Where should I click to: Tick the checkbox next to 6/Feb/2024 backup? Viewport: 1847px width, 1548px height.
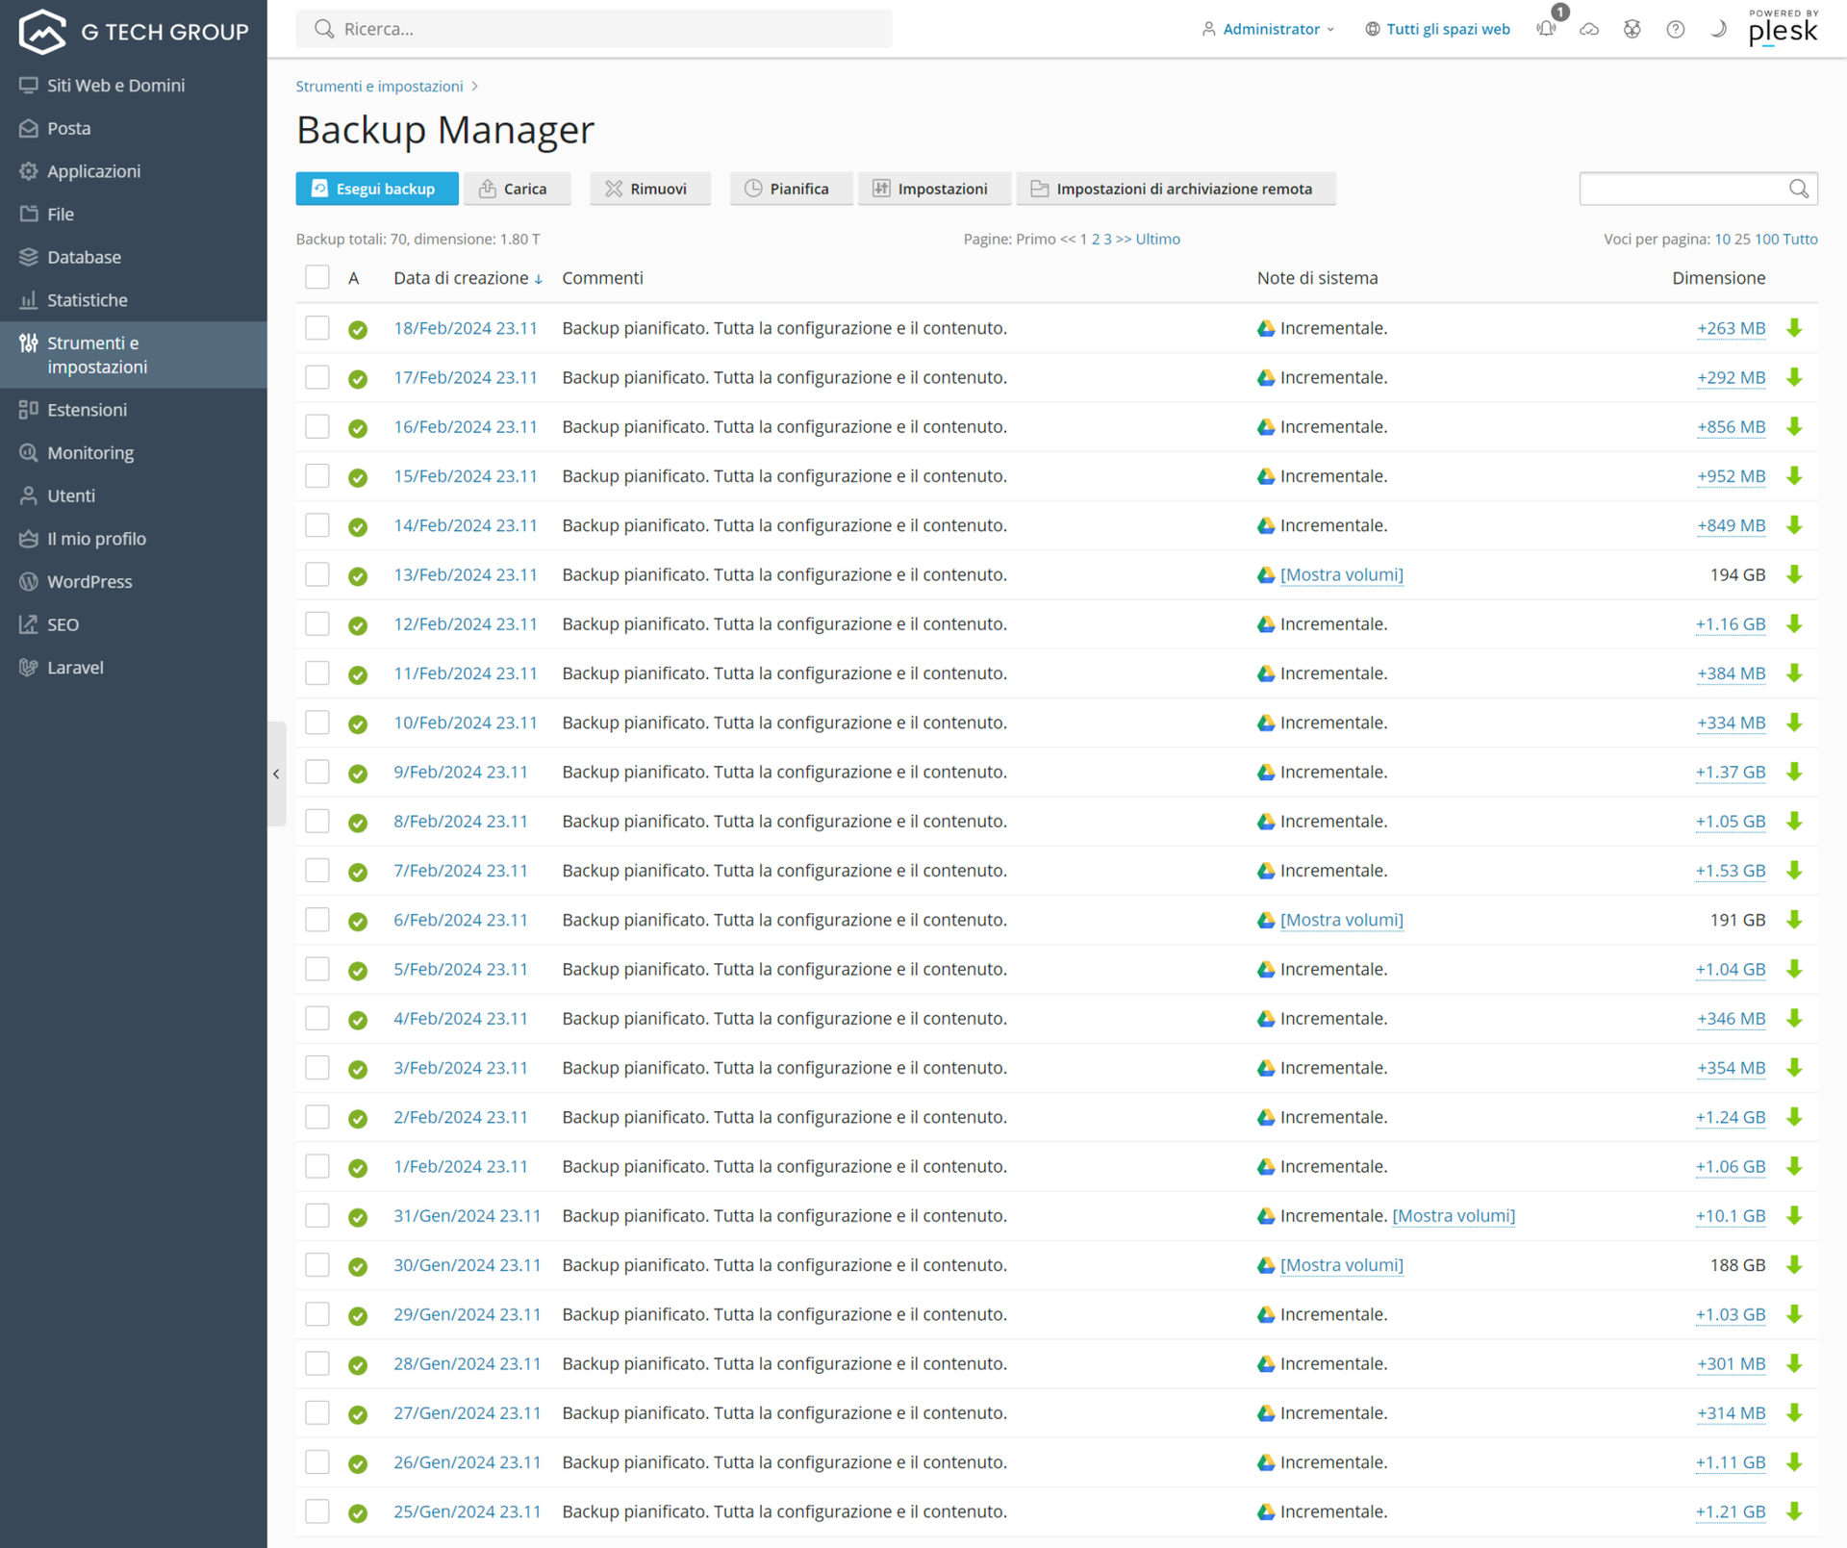point(316,919)
